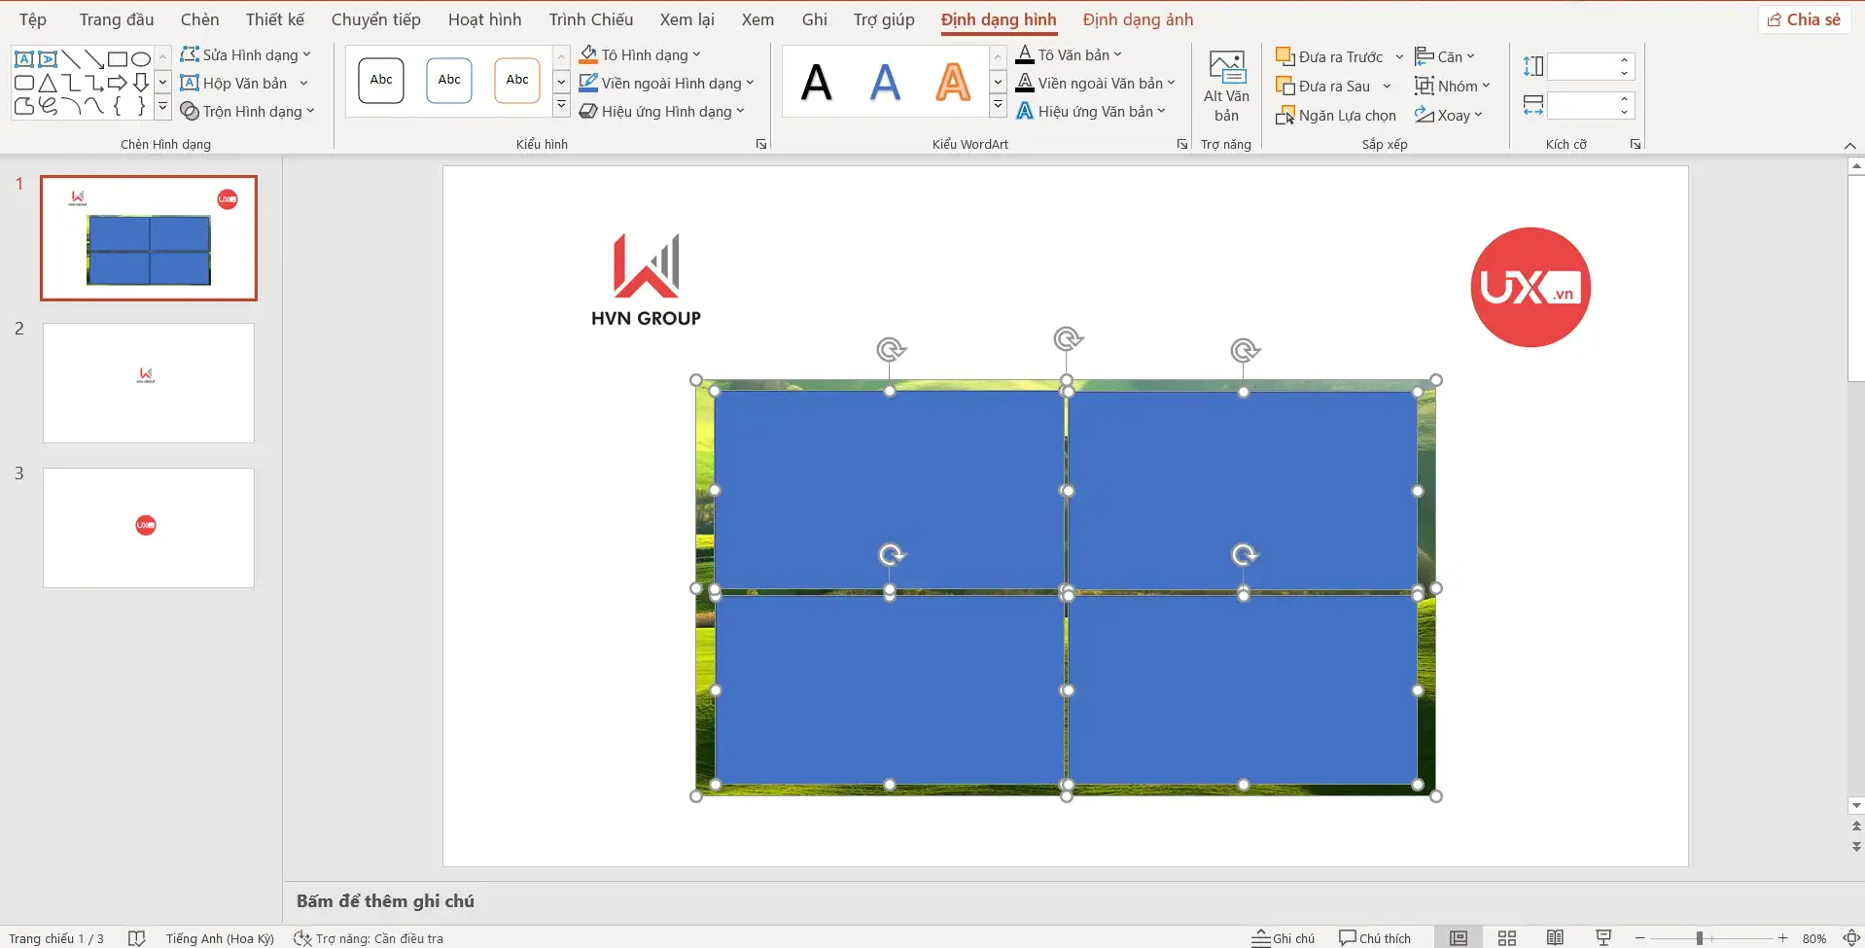Click the zoom slider in status bar
The image size is (1865, 948).
(x=1700, y=938)
